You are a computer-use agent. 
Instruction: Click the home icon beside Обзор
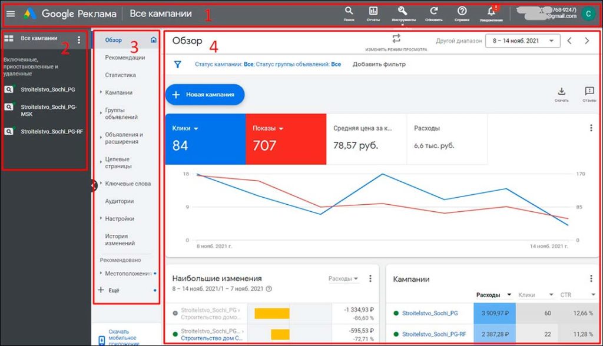click(x=154, y=39)
